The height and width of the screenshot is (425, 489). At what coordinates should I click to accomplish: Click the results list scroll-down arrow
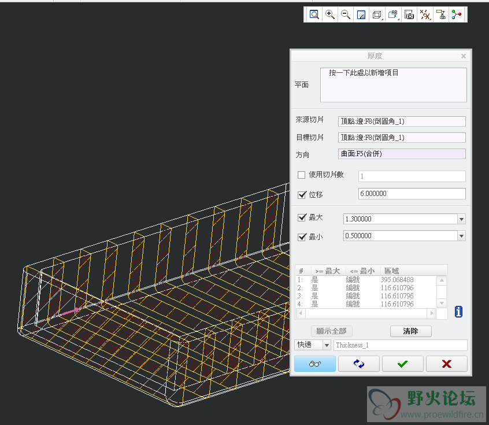point(442,303)
